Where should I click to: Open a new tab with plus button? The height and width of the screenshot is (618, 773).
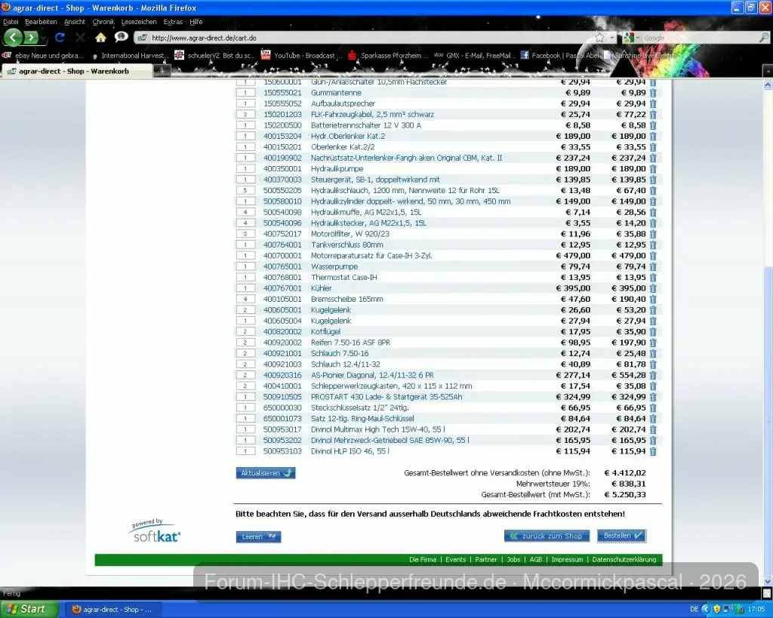162,71
